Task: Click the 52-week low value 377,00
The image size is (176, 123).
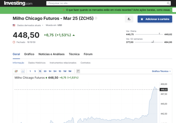Action: 130,42
